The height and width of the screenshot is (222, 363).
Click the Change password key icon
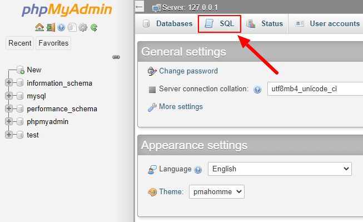[x=152, y=71]
